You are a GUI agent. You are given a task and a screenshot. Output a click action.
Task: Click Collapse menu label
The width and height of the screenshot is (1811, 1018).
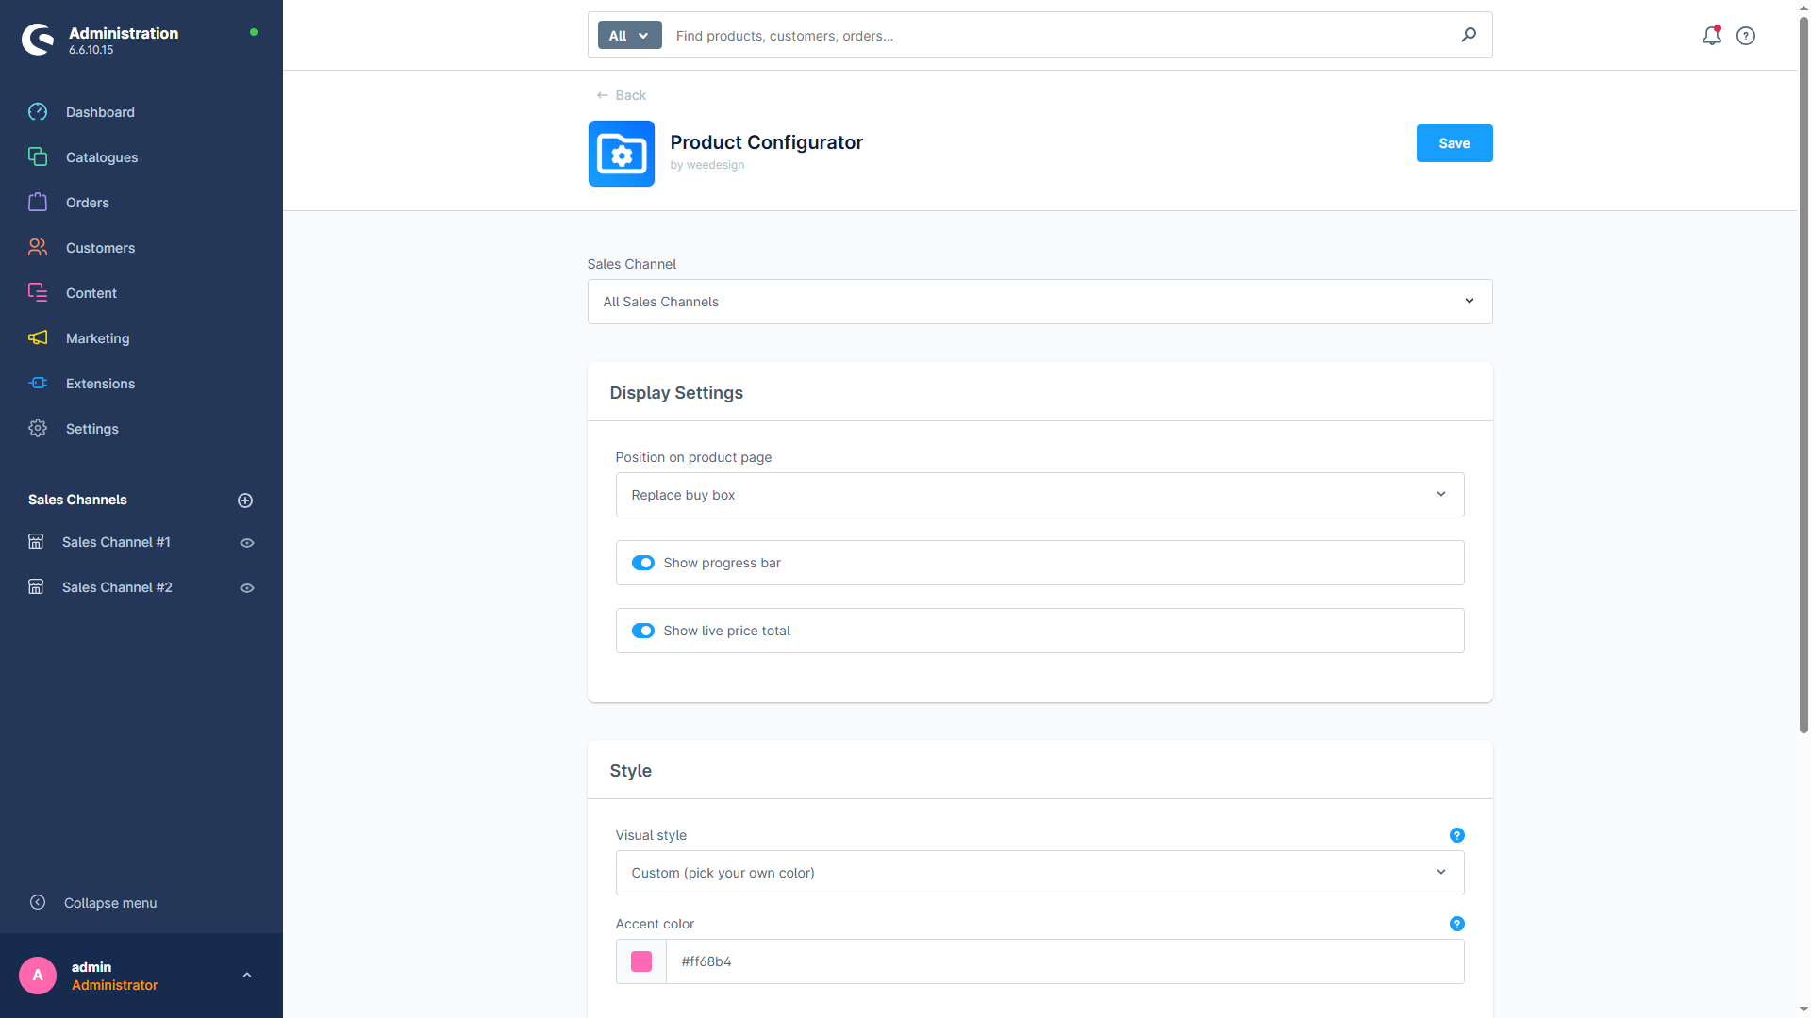pyautogui.click(x=110, y=903)
